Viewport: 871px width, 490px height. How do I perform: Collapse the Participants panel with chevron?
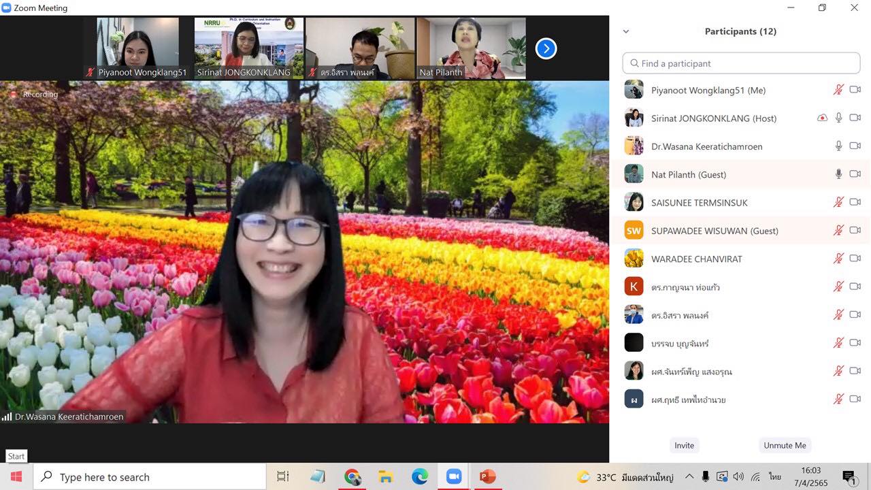coord(626,31)
